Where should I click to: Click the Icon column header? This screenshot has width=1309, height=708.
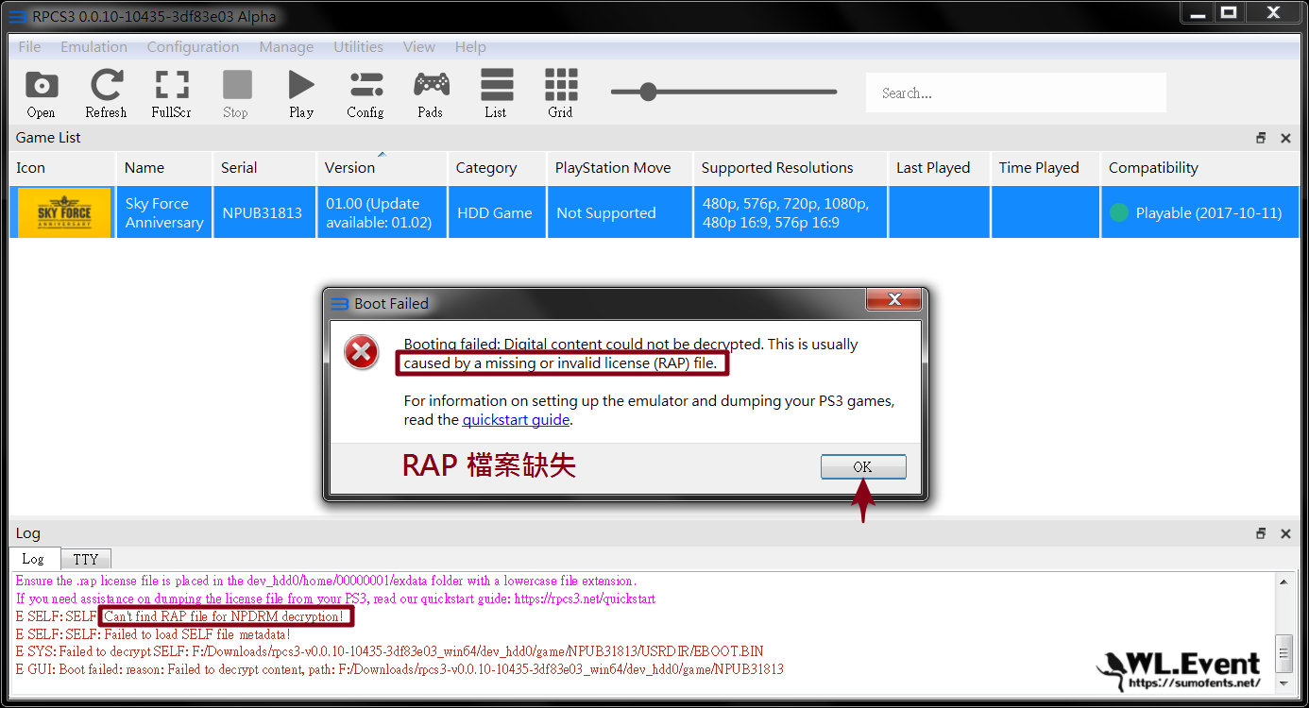click(62, 168)
